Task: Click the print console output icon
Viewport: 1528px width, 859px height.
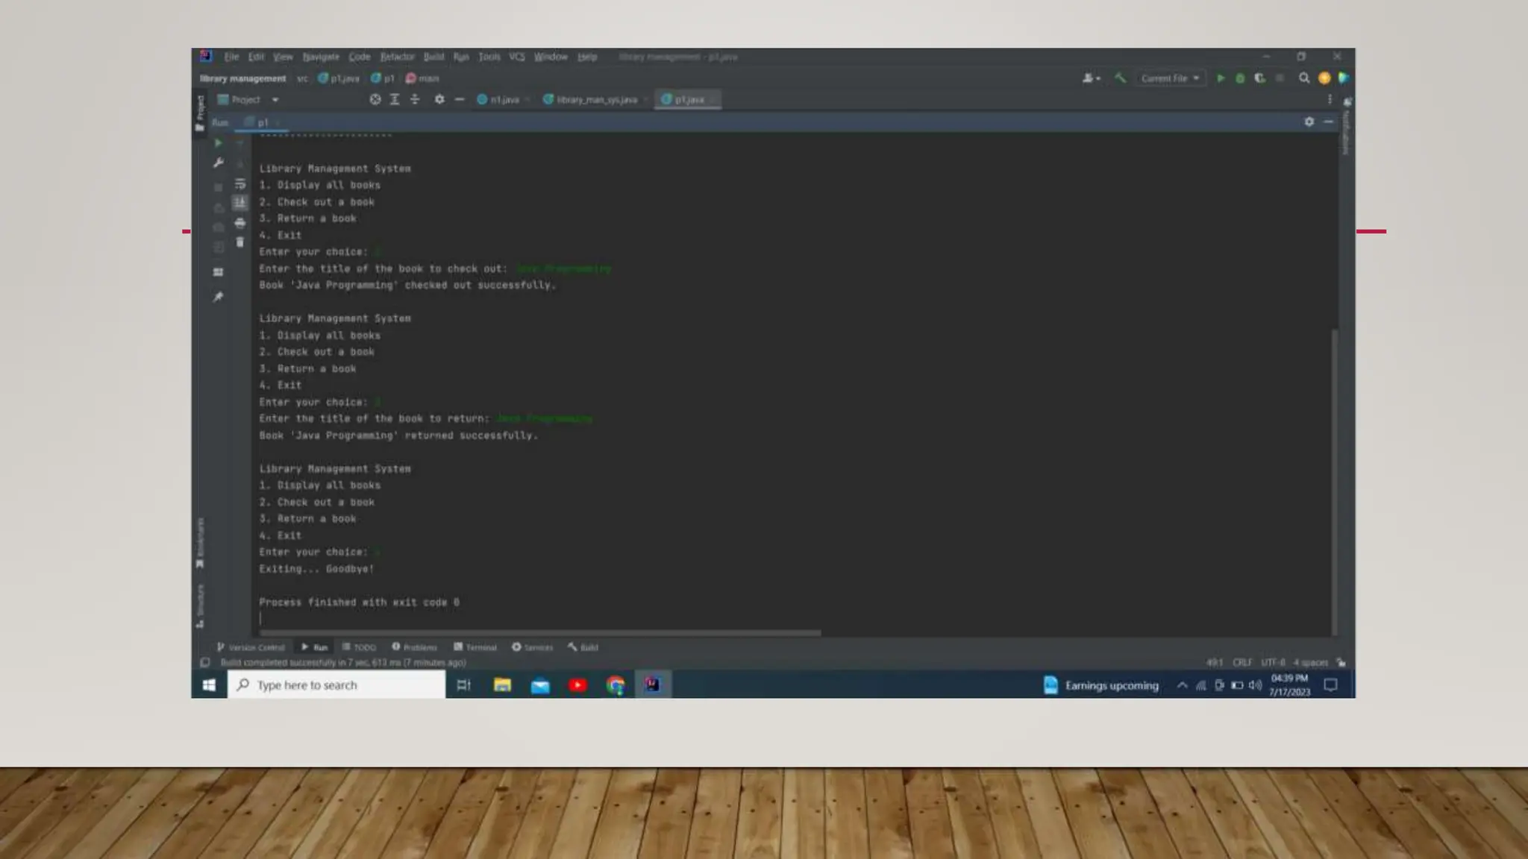Action: point(239,223)
